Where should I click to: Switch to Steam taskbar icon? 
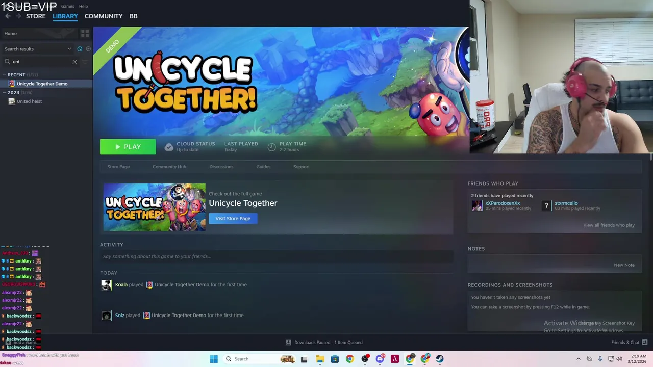click(440, 359)
